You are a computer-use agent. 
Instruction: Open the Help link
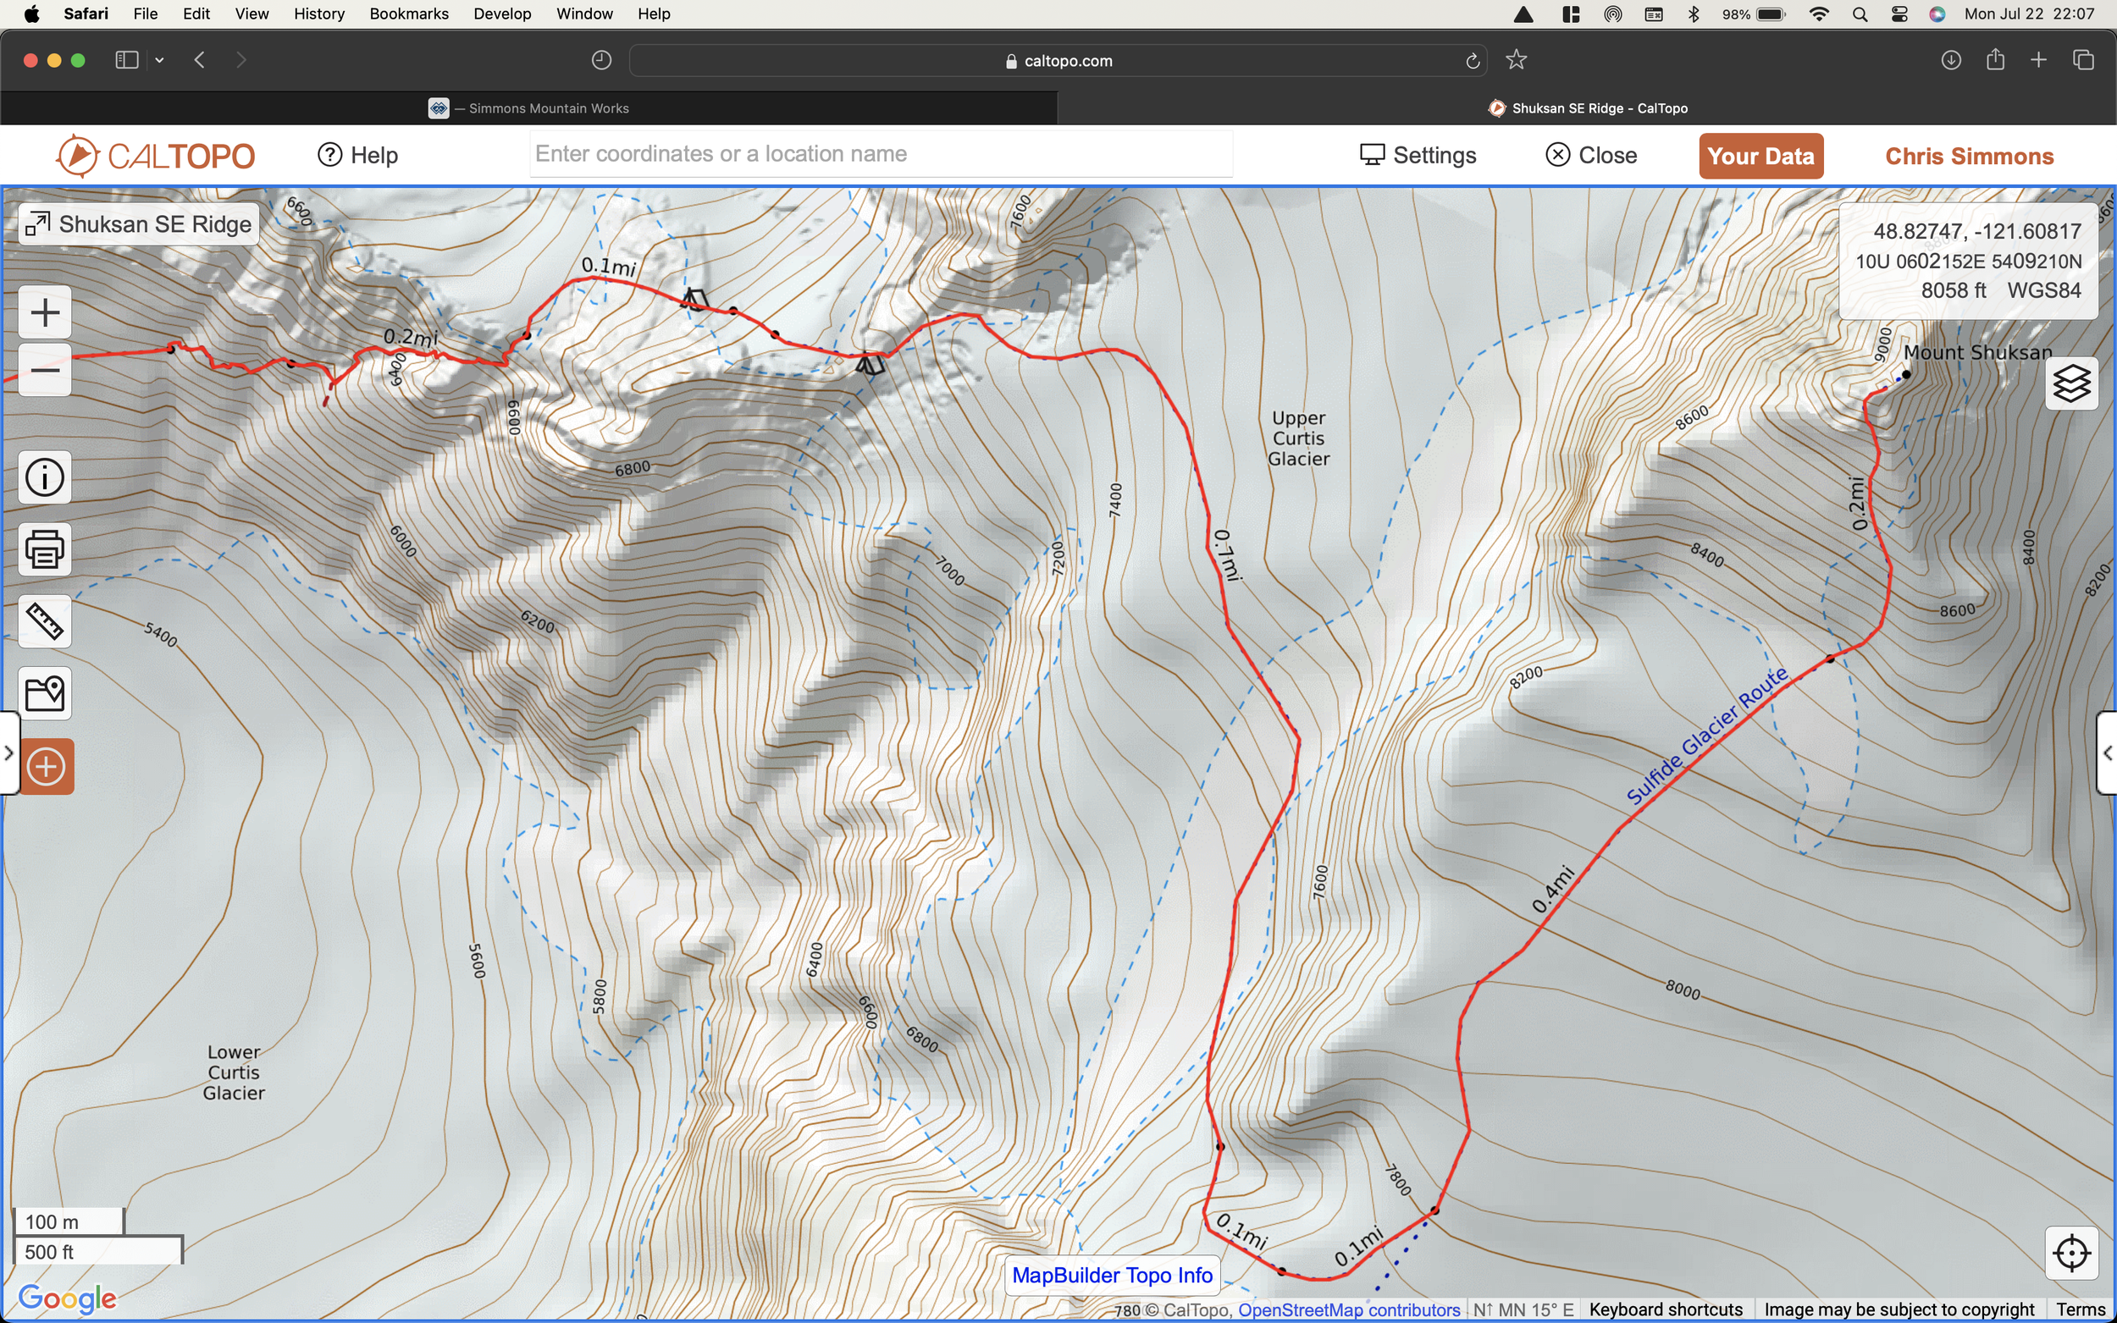[x=357, y=155]
